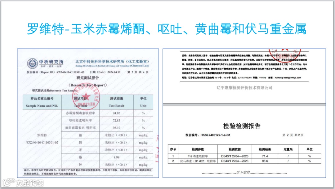Click /ZX240410-C110301-02 in the sample name cell
Viewport: 335px width, 189px height.
pos(42,143)
